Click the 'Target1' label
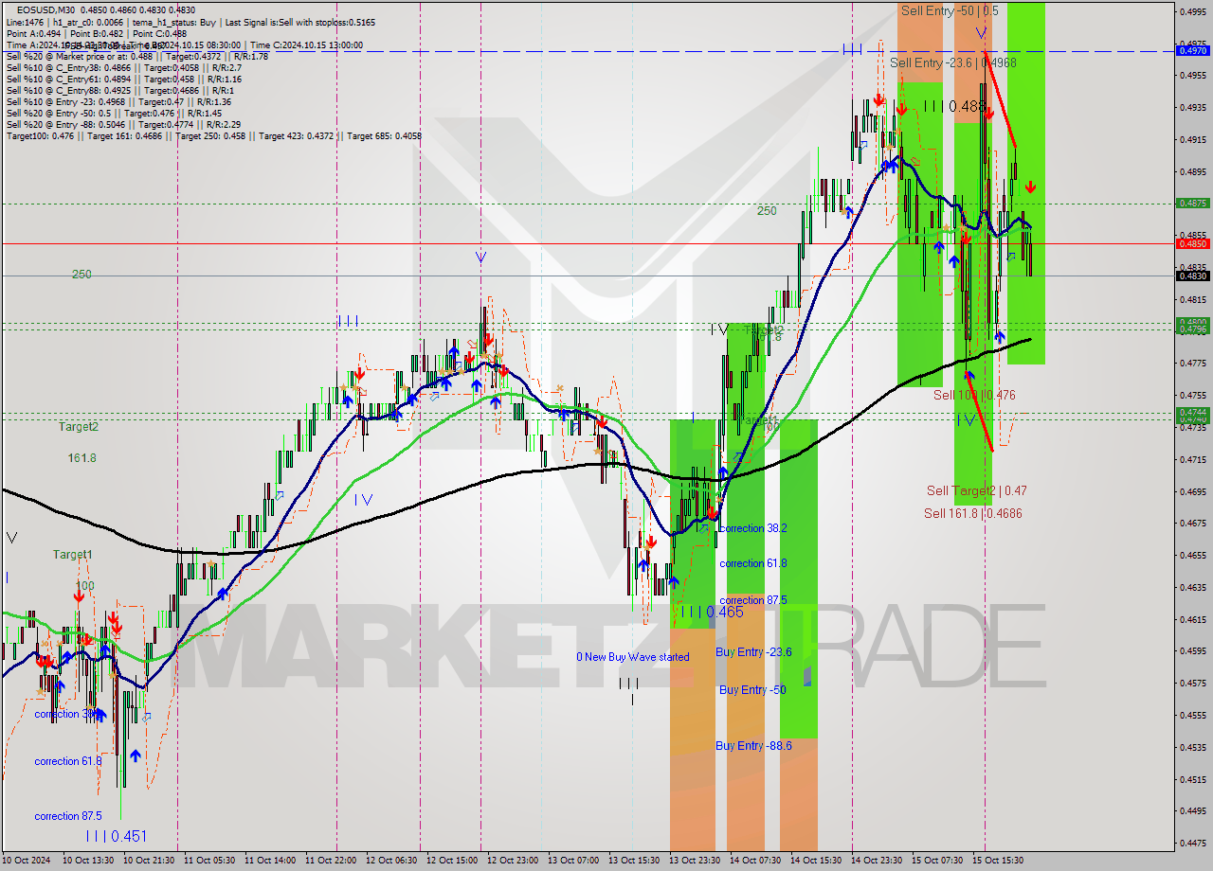The height and width of the screenshot is (871, 1213). click(x=72, y=555)
